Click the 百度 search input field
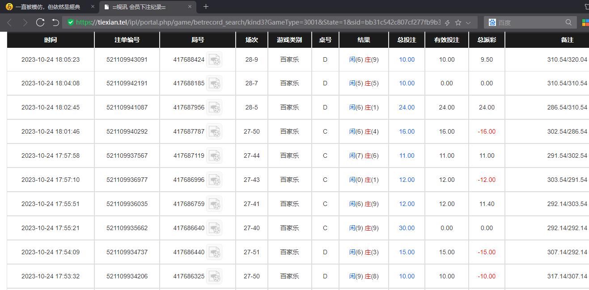This screenshot has height=290, width=589. [x=530, y=22]
